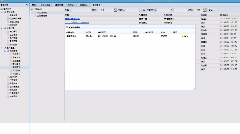Click the 管理流程实例 dialog title icon
This screenshot has width=240, height=134.
click(x=67, y=27)
